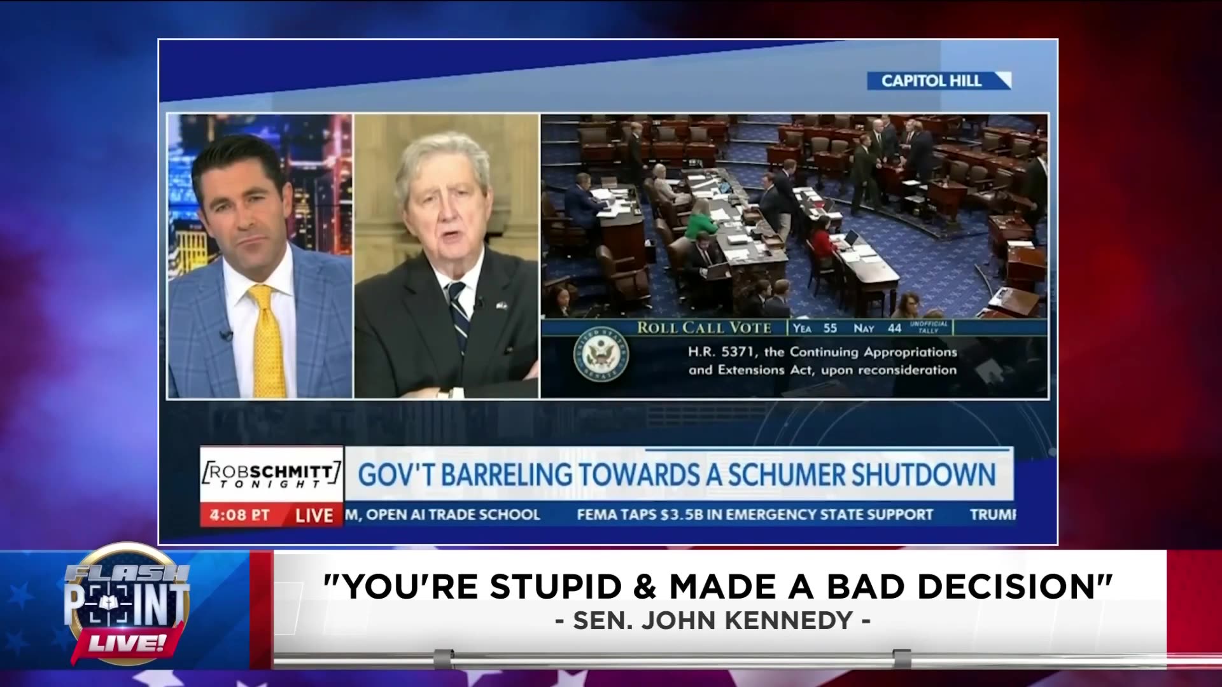The width and height of the screenshot is (1222, 687).
Task: Click the US Senate seal emblem
Action: (601, 355)
